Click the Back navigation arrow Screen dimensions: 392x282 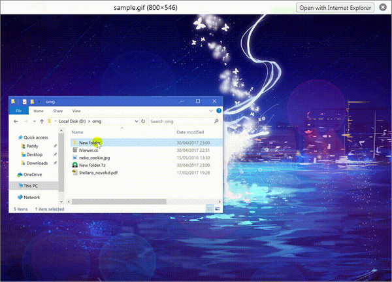16,121
